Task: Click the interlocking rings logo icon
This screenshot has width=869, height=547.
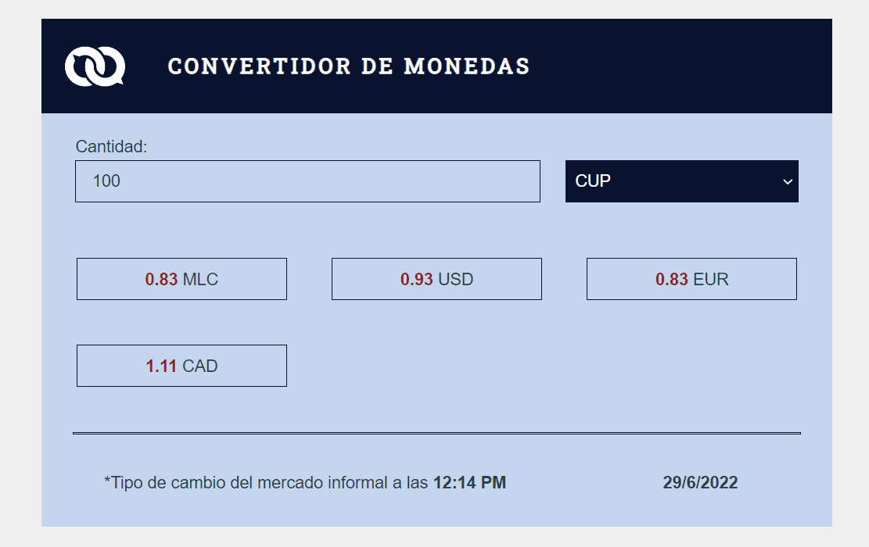Action: click(95, 66)
